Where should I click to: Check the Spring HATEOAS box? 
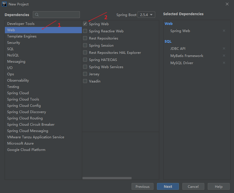85,60
